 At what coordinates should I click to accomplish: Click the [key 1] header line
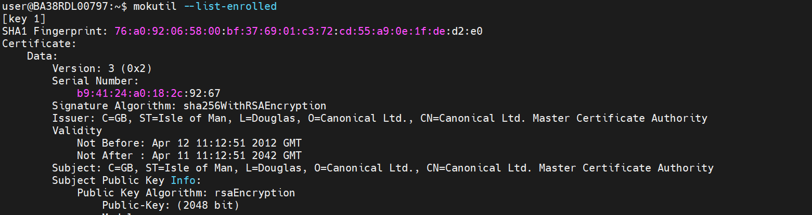click(x=24, y=19)
